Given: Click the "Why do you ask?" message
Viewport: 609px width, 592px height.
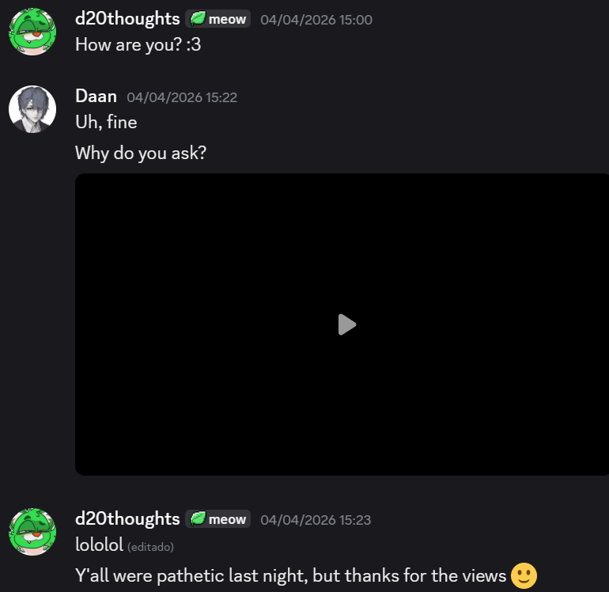Looking at the screenshot, I should pyautogui.click(x=141, y=152).
